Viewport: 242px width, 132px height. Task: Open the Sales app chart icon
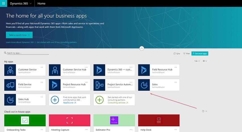click(144, 85)
